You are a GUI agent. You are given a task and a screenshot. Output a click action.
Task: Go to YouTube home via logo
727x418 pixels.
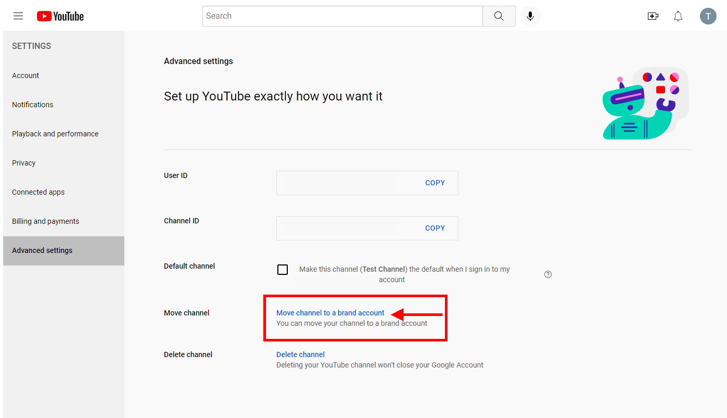pos(60,16)
